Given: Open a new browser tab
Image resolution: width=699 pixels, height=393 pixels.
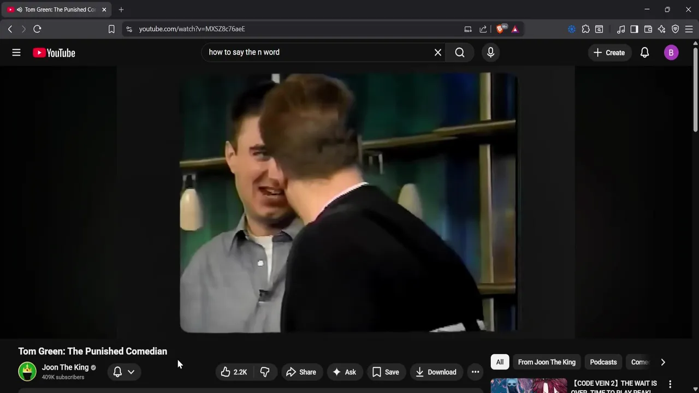Looking at the screenshot, I should pyautogui.click(x=121, y=9).
